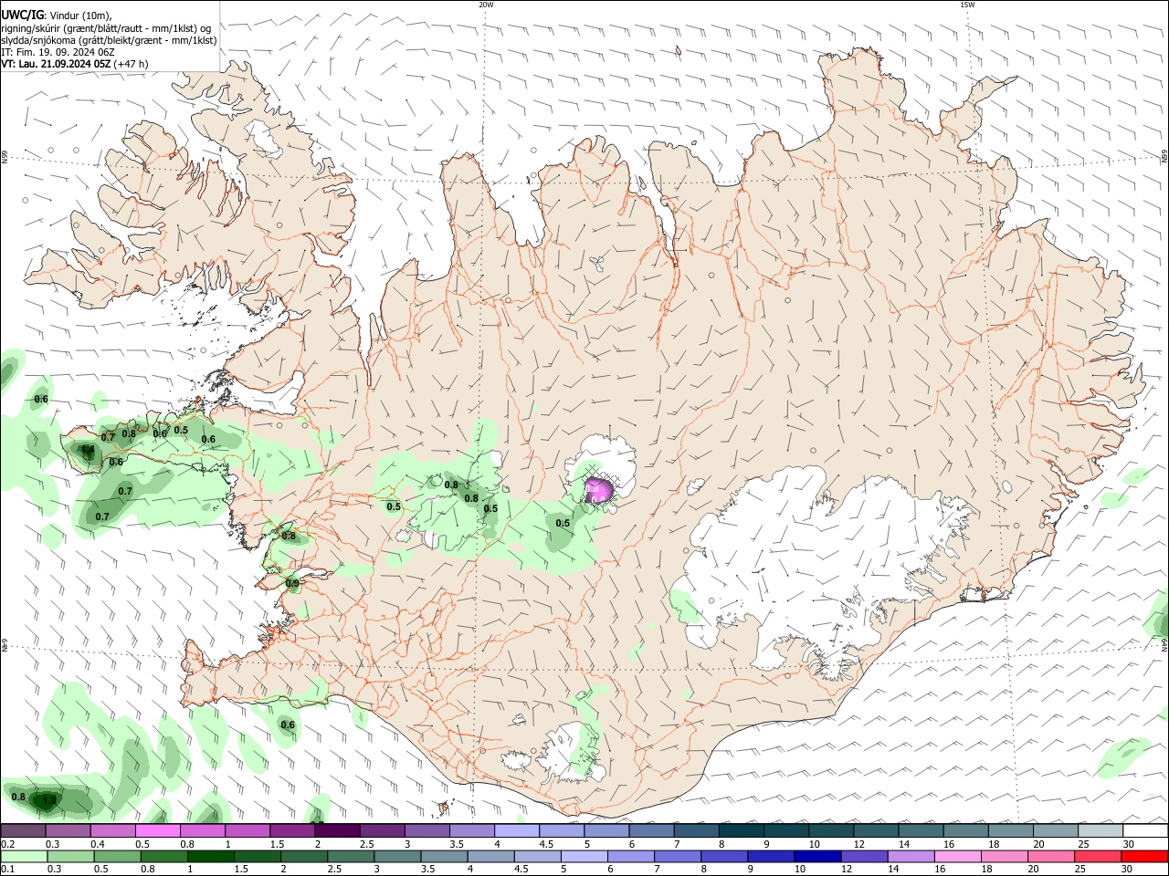Viewport: 1169px width, 876px height.
Task: Pick rain scale swatch between 10 and 12
Action: click(817, 856)
